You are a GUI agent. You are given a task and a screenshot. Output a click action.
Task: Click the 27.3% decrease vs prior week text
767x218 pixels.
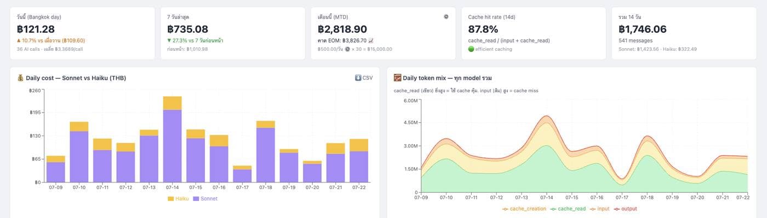click(x=195, y=40)
